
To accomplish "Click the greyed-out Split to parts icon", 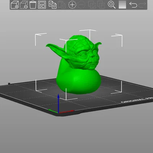I will point(101,5).
